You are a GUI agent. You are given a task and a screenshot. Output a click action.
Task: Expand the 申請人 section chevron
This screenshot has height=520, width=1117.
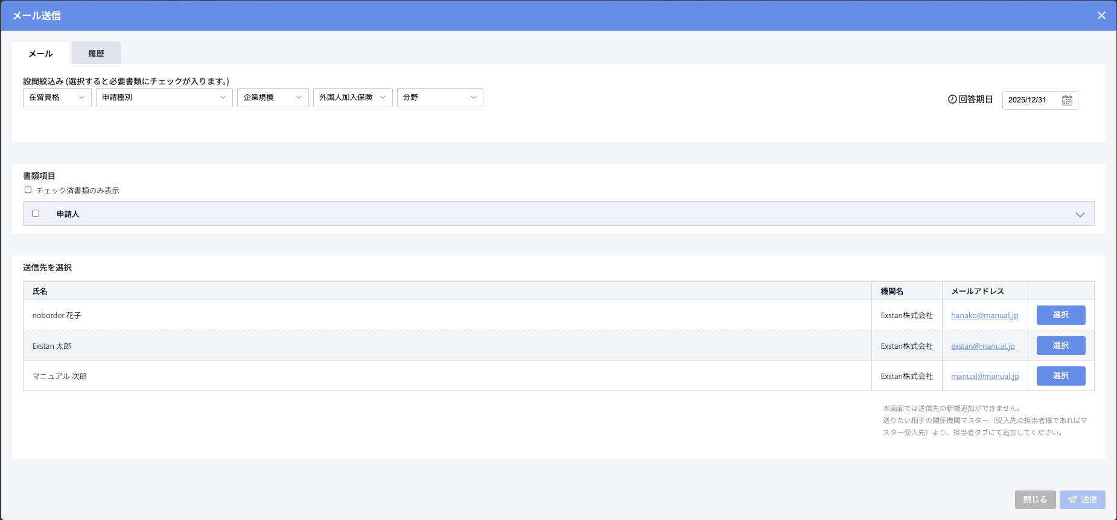[x=1080, y=215]
